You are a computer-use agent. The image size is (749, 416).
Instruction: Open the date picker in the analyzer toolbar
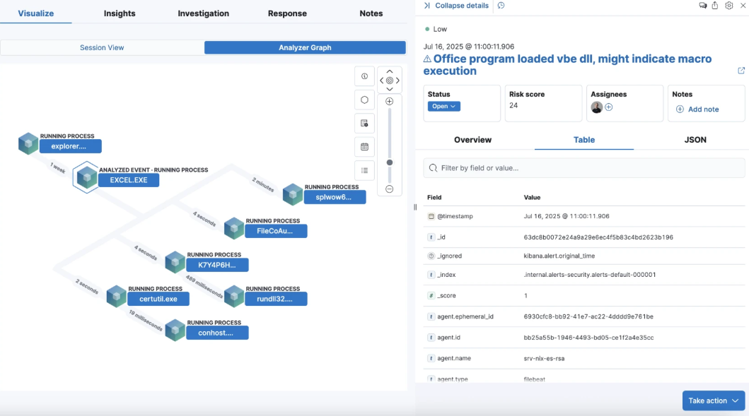[364, 147]
